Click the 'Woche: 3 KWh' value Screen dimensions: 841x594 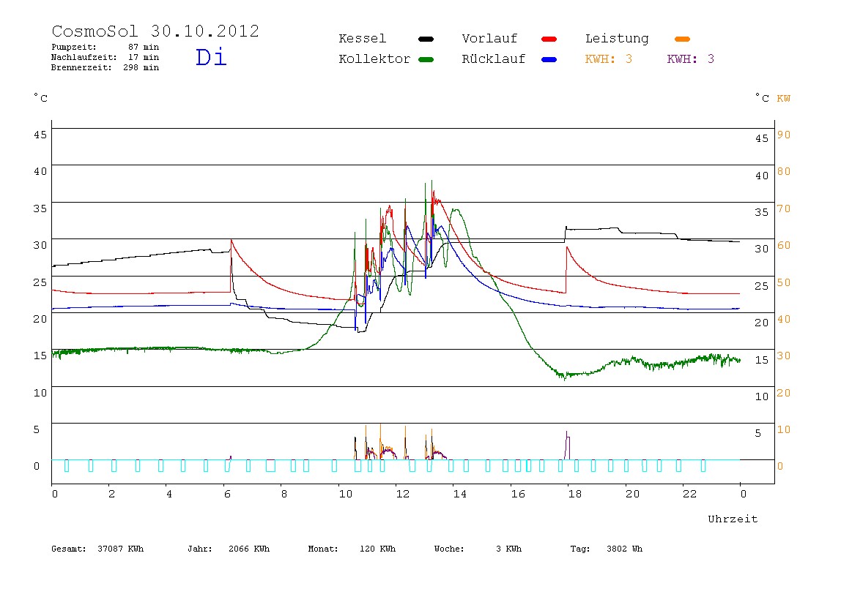point(478,549)
